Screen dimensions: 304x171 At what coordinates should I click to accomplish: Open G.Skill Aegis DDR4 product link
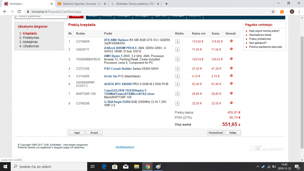point(117,102)
